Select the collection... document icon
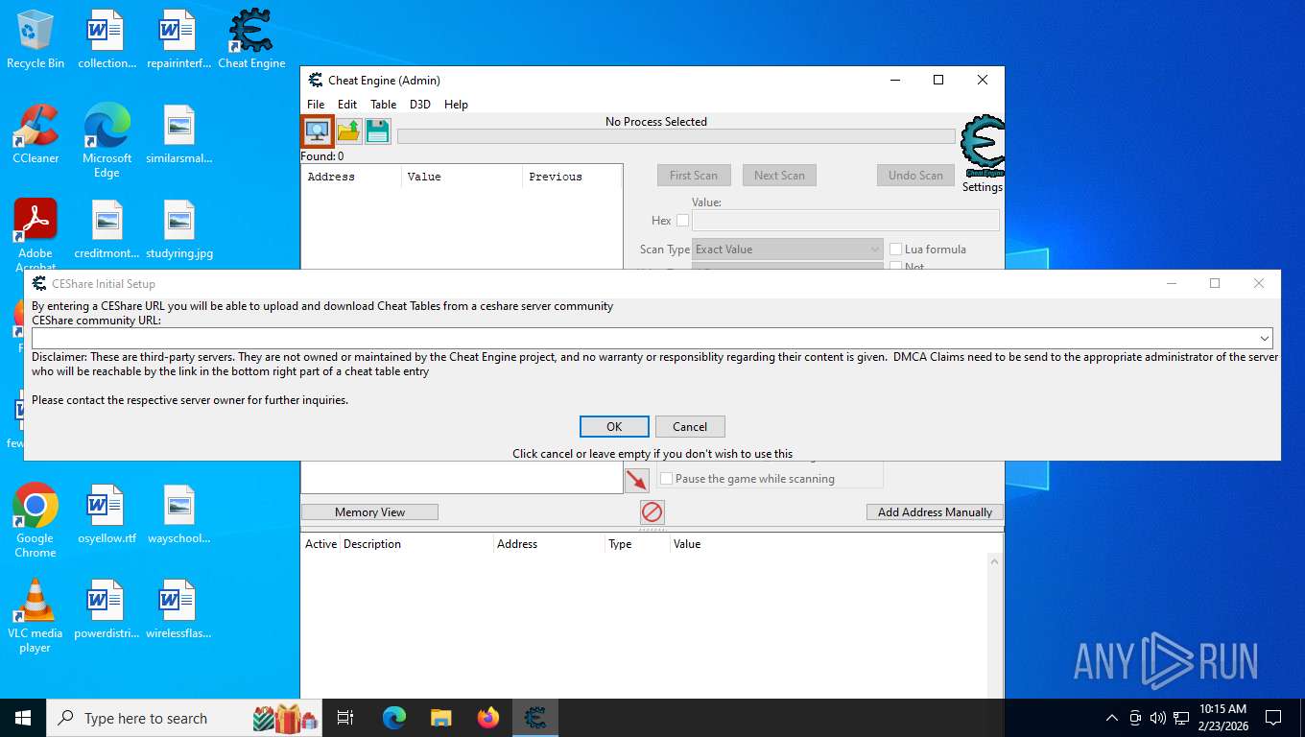The height and width of the screenshot is (737, 1305). pyautogui.click(x=107, y=40)
